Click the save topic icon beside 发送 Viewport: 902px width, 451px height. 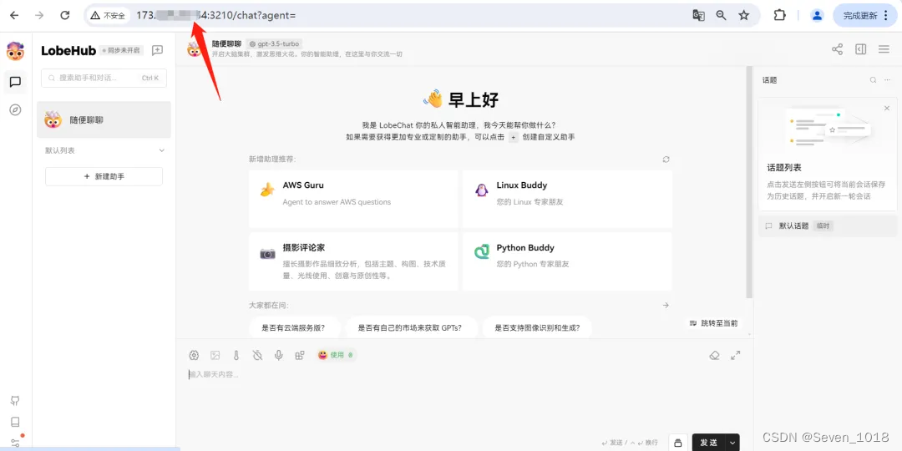pyautogui.click(x=678, y=443)
